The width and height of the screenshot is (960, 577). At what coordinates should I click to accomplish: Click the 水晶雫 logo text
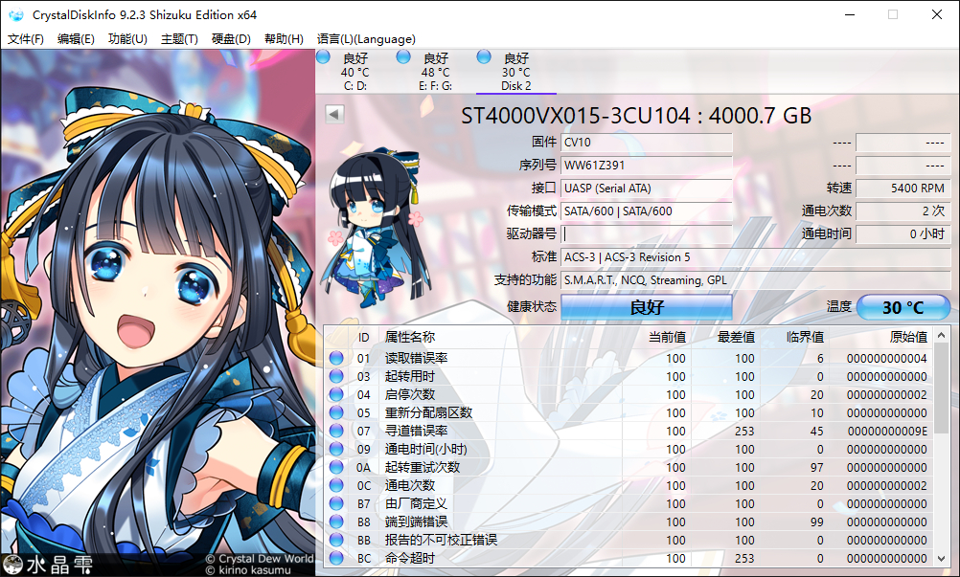[x=58, y=565]
